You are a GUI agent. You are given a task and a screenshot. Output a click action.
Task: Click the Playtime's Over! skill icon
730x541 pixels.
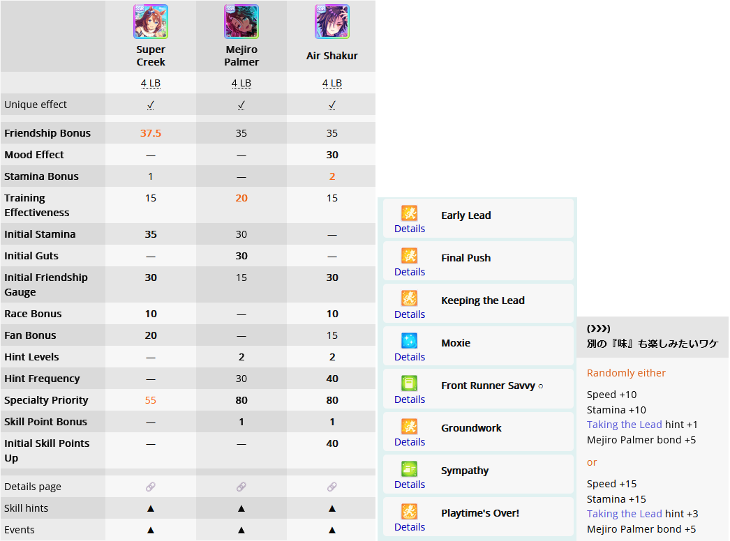[409, 511]
